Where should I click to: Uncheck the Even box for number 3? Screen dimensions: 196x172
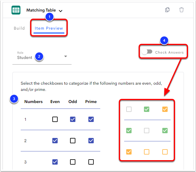(x=55, y=162)
